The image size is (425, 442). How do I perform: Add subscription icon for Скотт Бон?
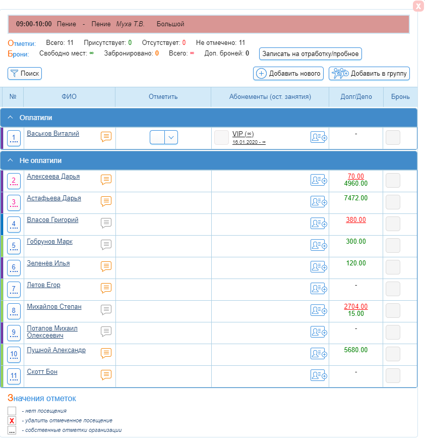(x=319, y=375)
